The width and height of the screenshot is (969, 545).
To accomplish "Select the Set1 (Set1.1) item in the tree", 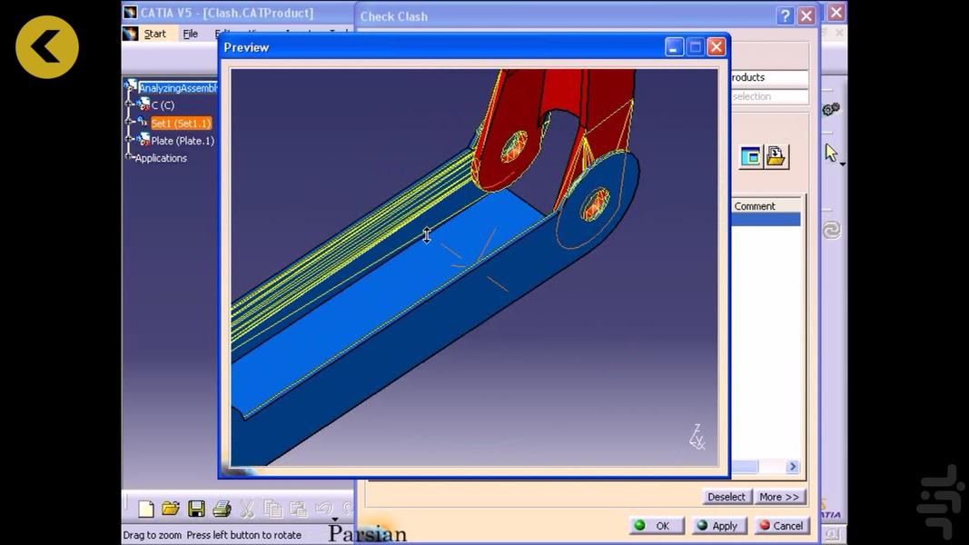I will (x=181, y=123).
